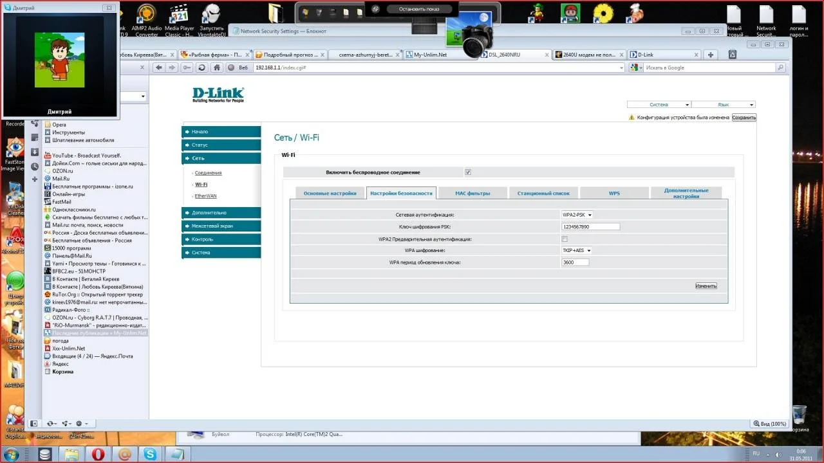Open the Вид (100%) zoom dropdown
The image size is (824, 463).
[769, 424]
